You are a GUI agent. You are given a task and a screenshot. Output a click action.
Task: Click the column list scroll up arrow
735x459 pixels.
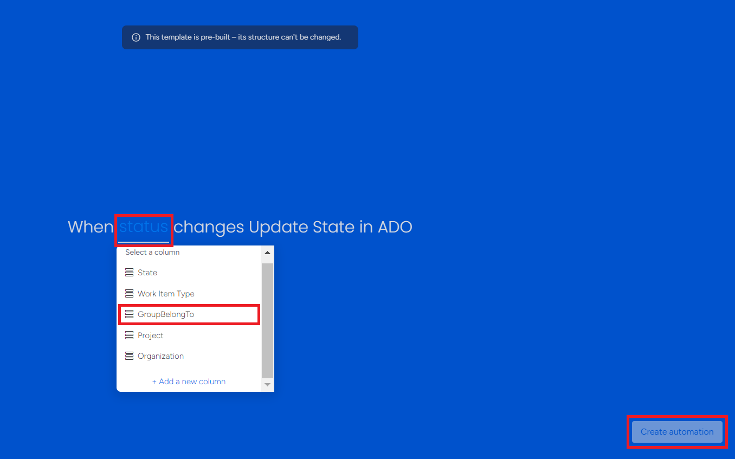click(267, 253)
